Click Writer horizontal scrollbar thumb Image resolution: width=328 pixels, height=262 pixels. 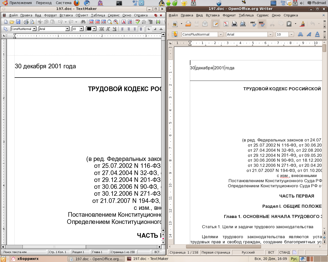pos(223,247)
